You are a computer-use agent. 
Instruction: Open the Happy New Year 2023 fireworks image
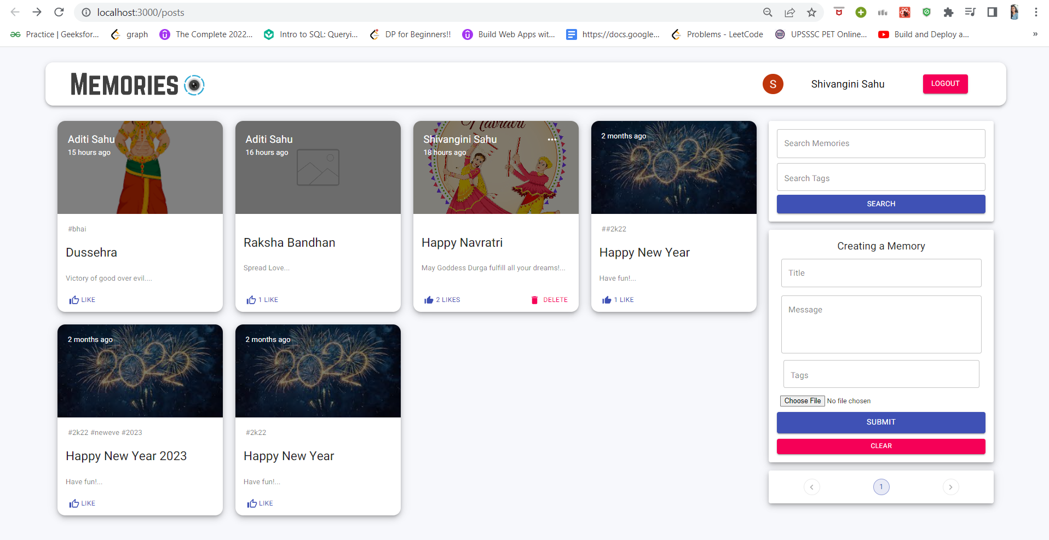[140, 371]
